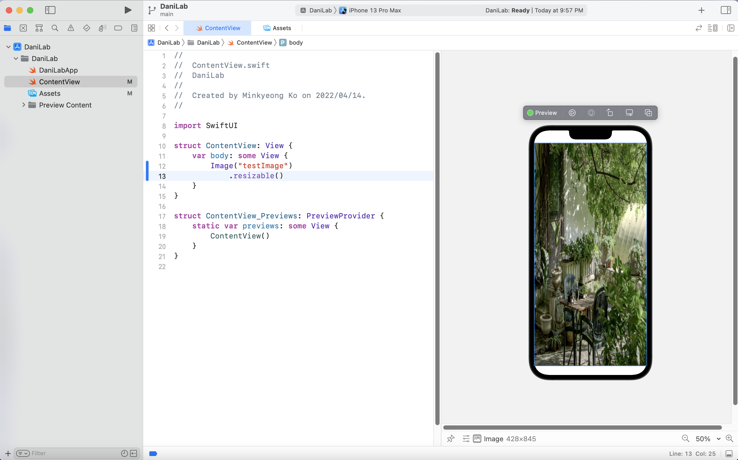Toggle the right inspector panel

point(726,10)
